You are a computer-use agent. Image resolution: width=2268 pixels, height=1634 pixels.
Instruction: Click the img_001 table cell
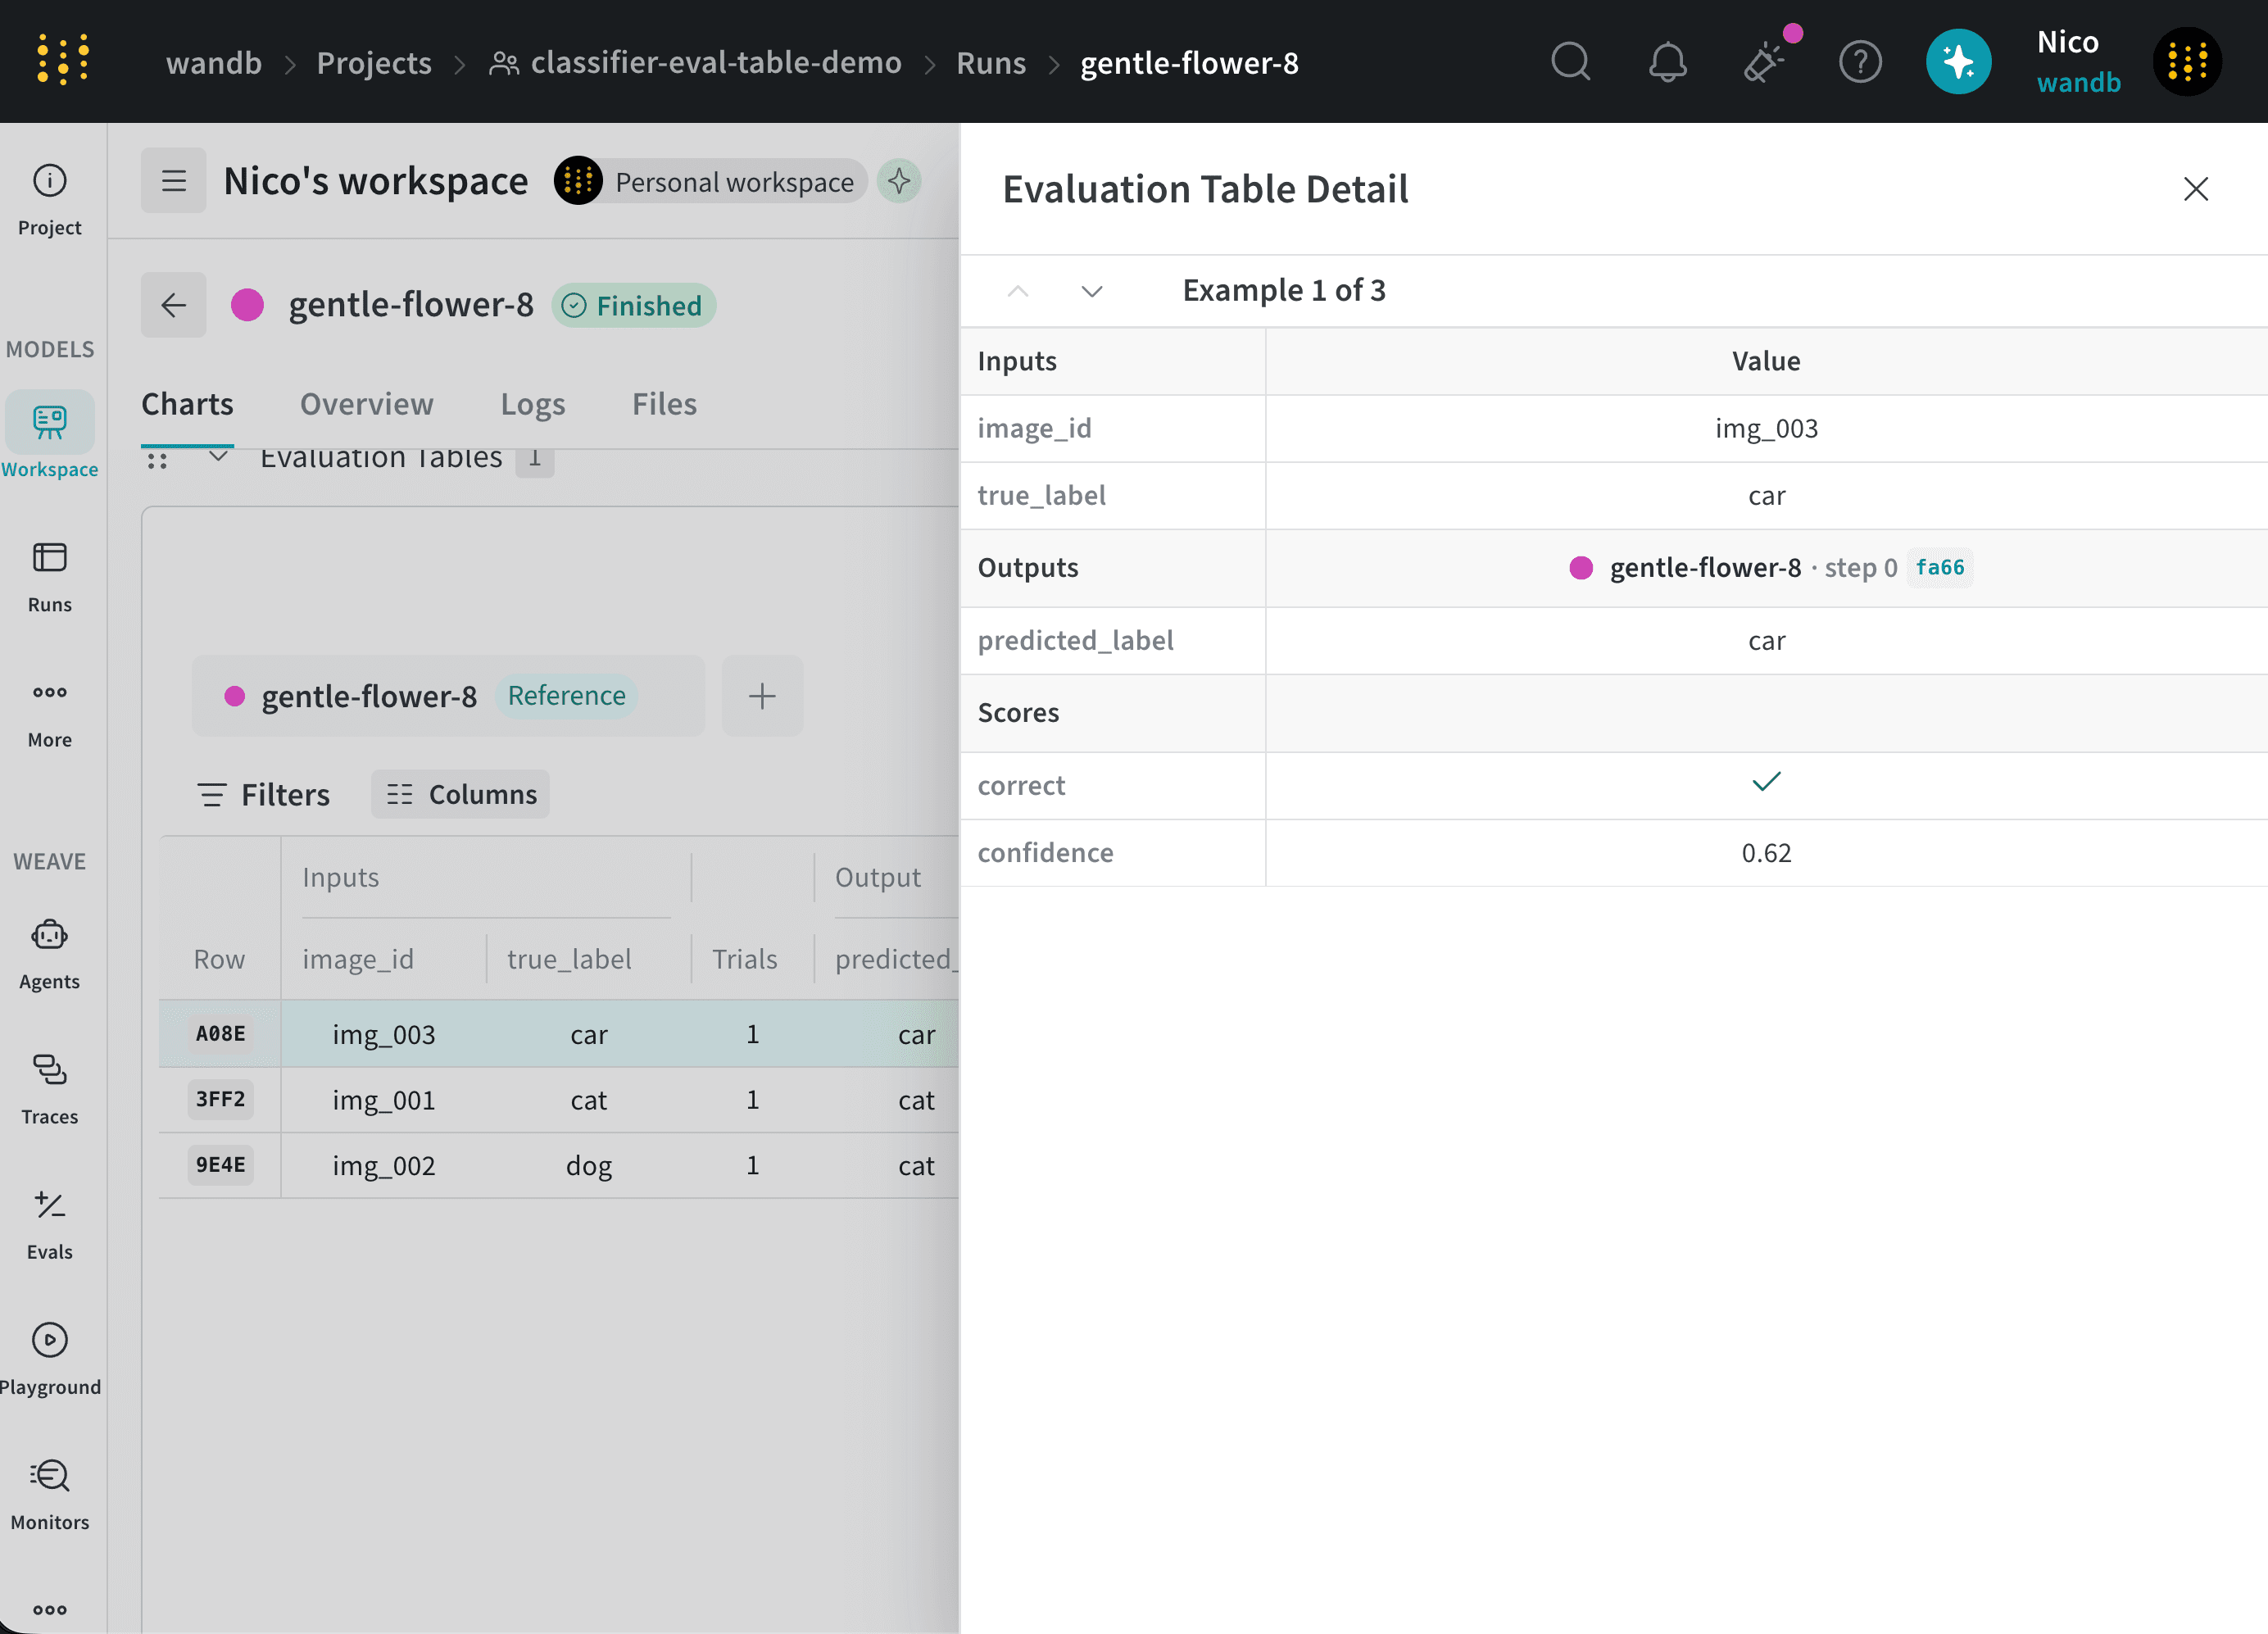point(384,1100)
